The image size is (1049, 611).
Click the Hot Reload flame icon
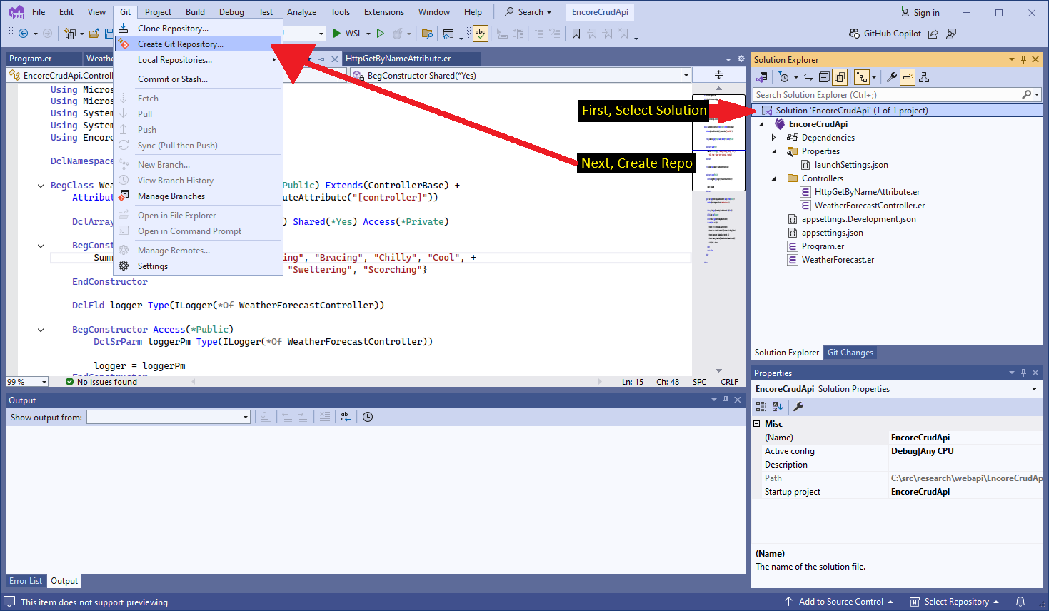(398, 34)
